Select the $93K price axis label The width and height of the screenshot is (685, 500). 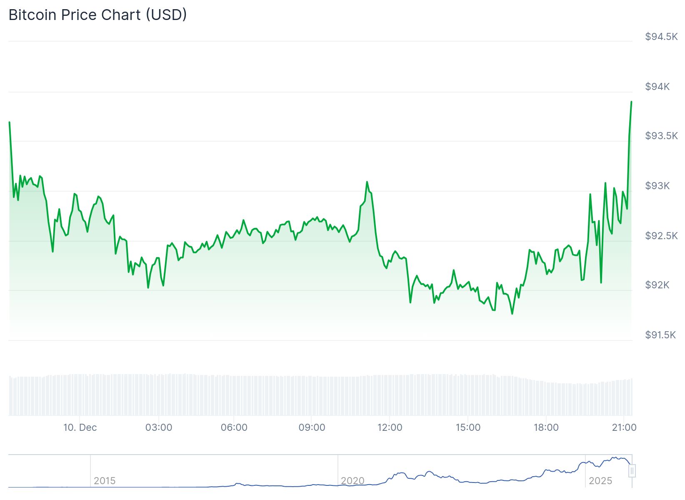click(657, 186)
